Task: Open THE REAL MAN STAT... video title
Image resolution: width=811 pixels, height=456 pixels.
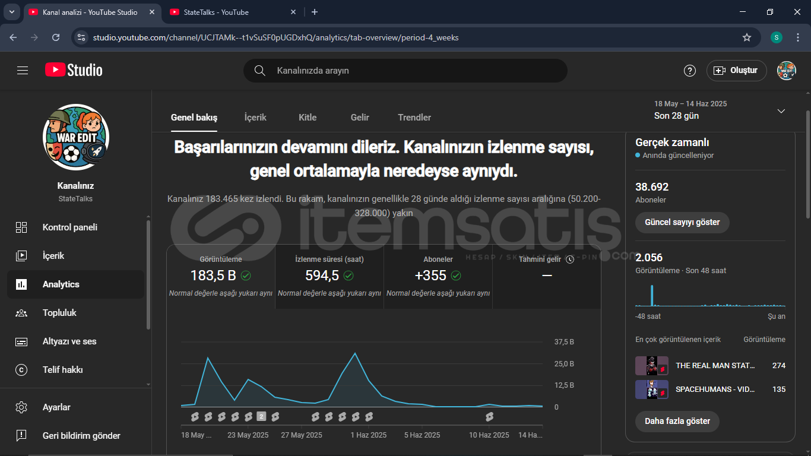Action: [715, 366]
